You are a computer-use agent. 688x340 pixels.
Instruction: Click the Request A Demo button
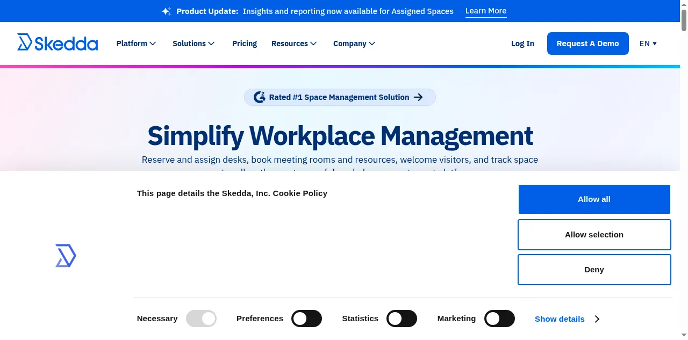point(588,44)
